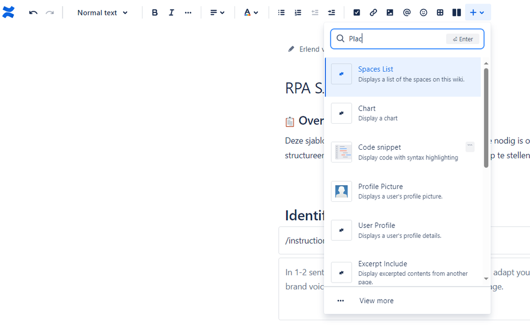
Task: Open the Normal text style dropdown
Action: (102, 13)
